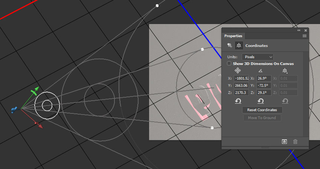Click the position move arrows icon
The width and height of the screenshot is (320, 169).
pos(238,71)
